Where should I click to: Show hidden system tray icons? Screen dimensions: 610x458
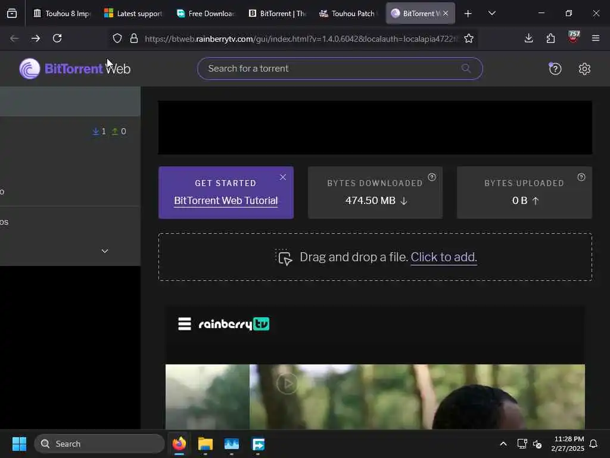(503, 444)
